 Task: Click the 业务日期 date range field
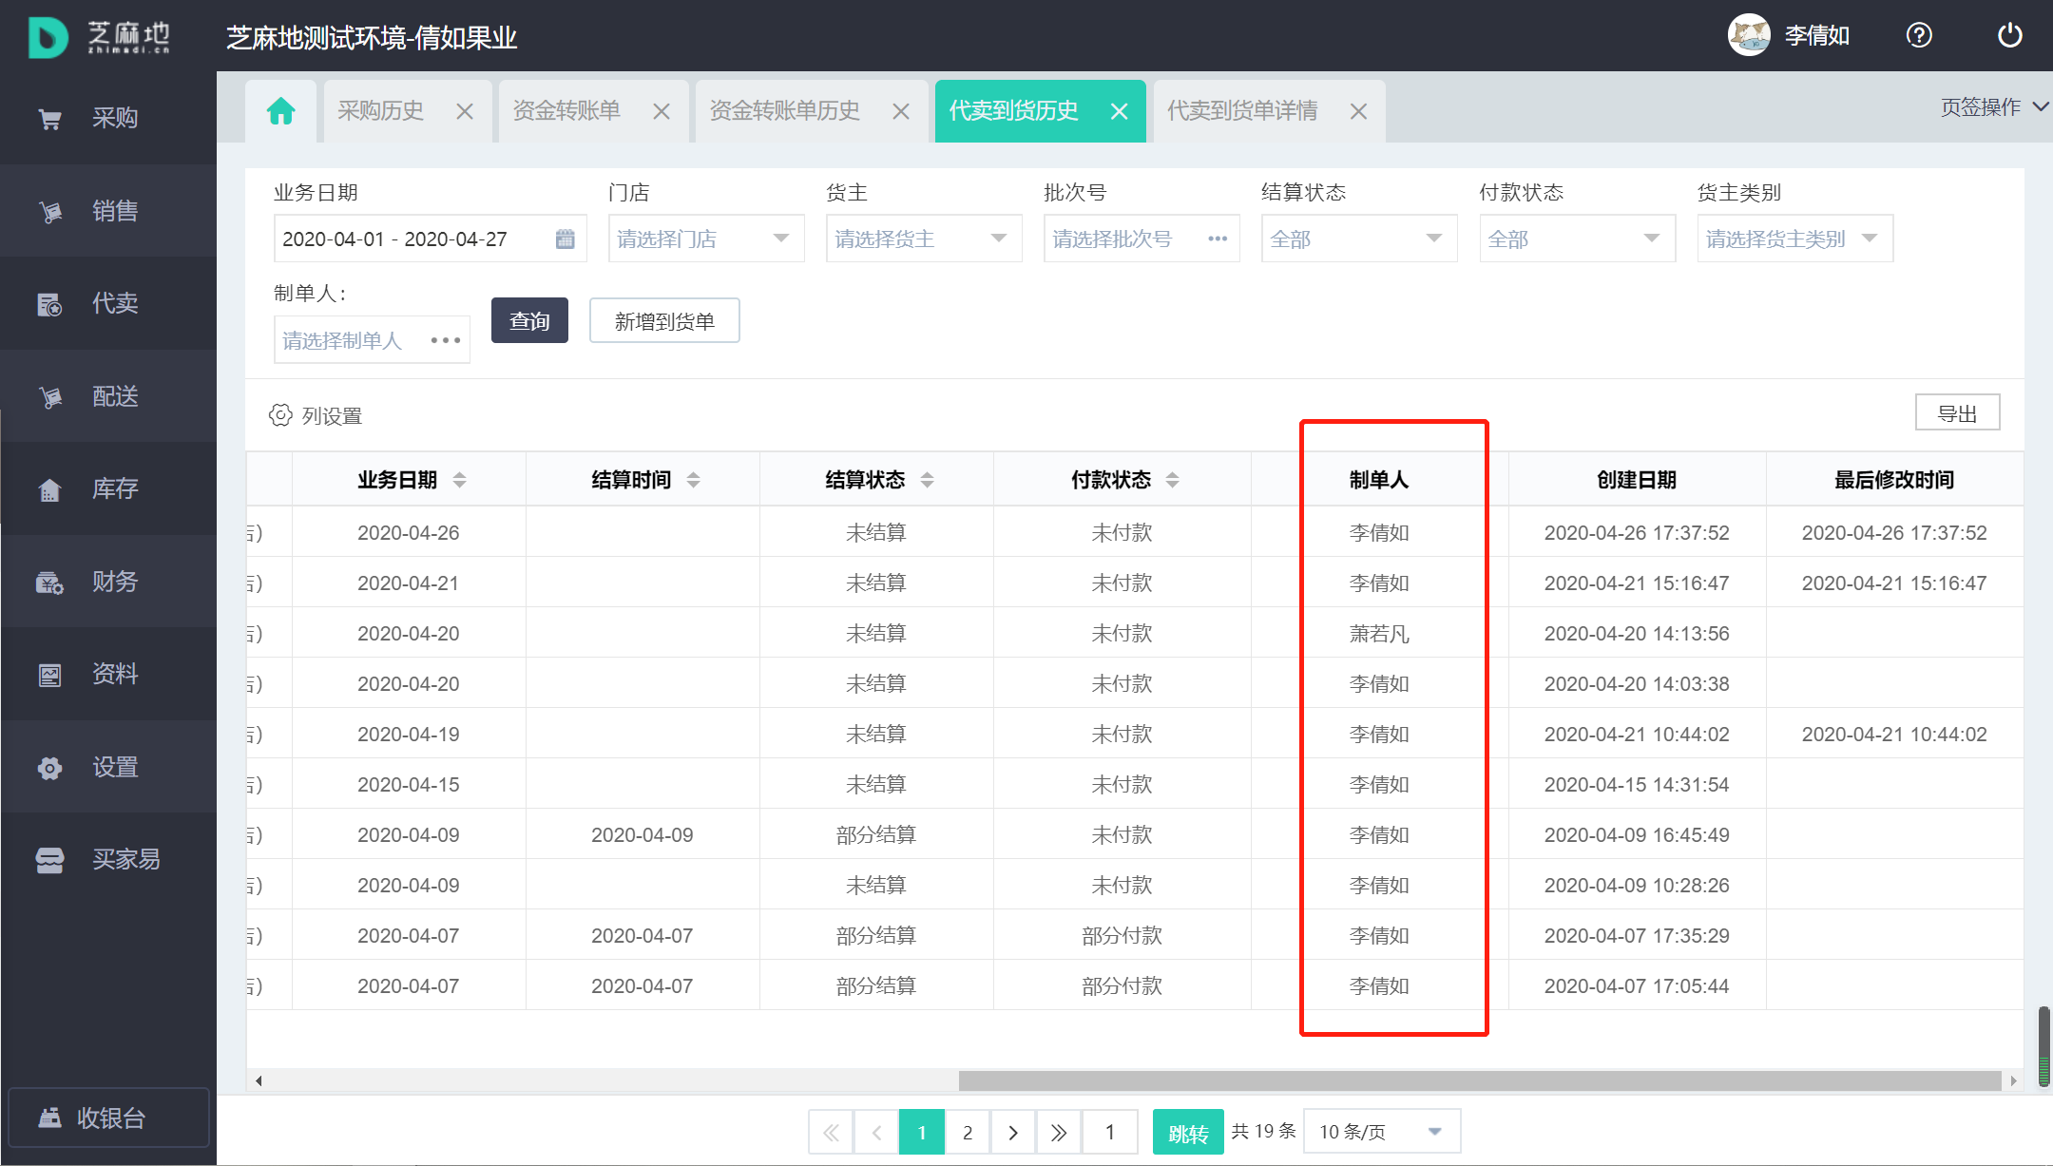pos(430,239)
